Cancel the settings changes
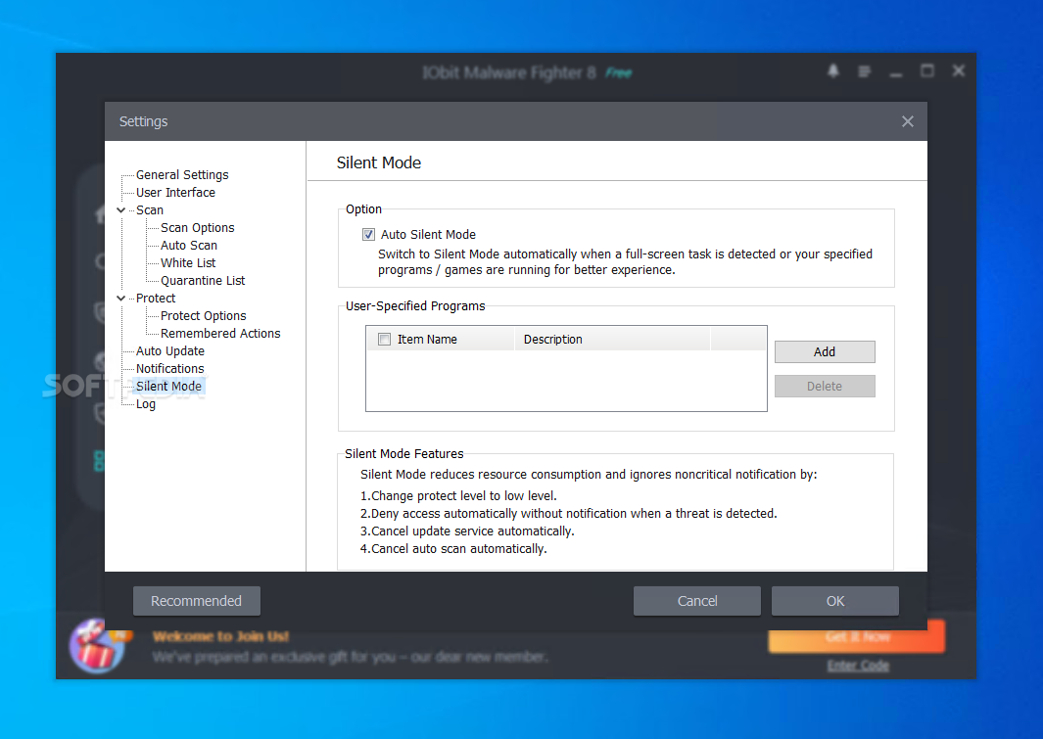The height and width of the screenshot is (739, 1043). (697, 601)
